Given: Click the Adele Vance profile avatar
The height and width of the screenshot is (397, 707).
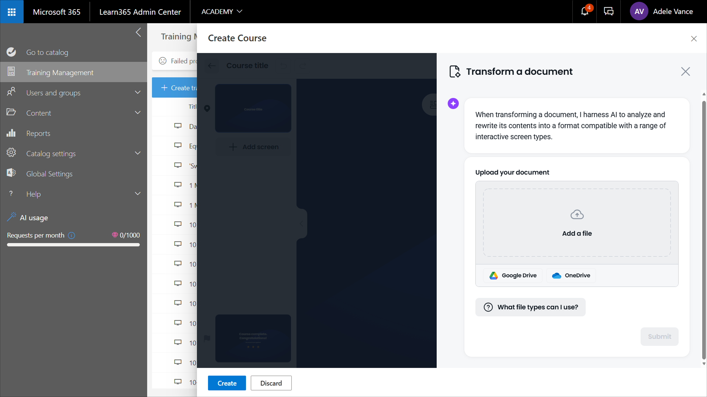Looking at the screenshot, I should (639, 11).
